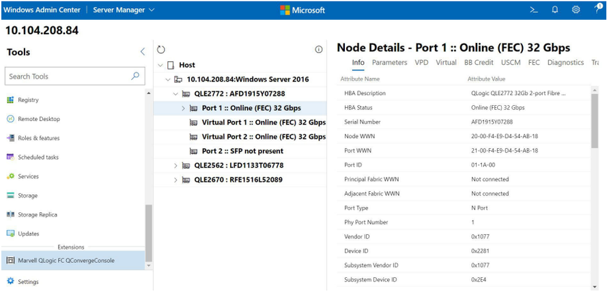Collapse the 10.104.208.84 server node
Viewport: 607px width, 295px height.
pos(168,79)
